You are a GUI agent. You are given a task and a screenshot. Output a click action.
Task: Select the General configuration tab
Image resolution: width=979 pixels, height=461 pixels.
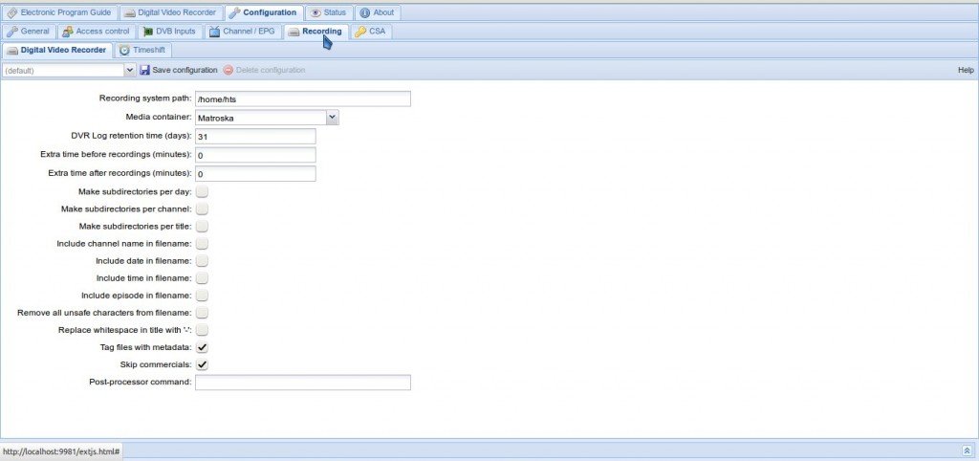[x=28, y=32]
